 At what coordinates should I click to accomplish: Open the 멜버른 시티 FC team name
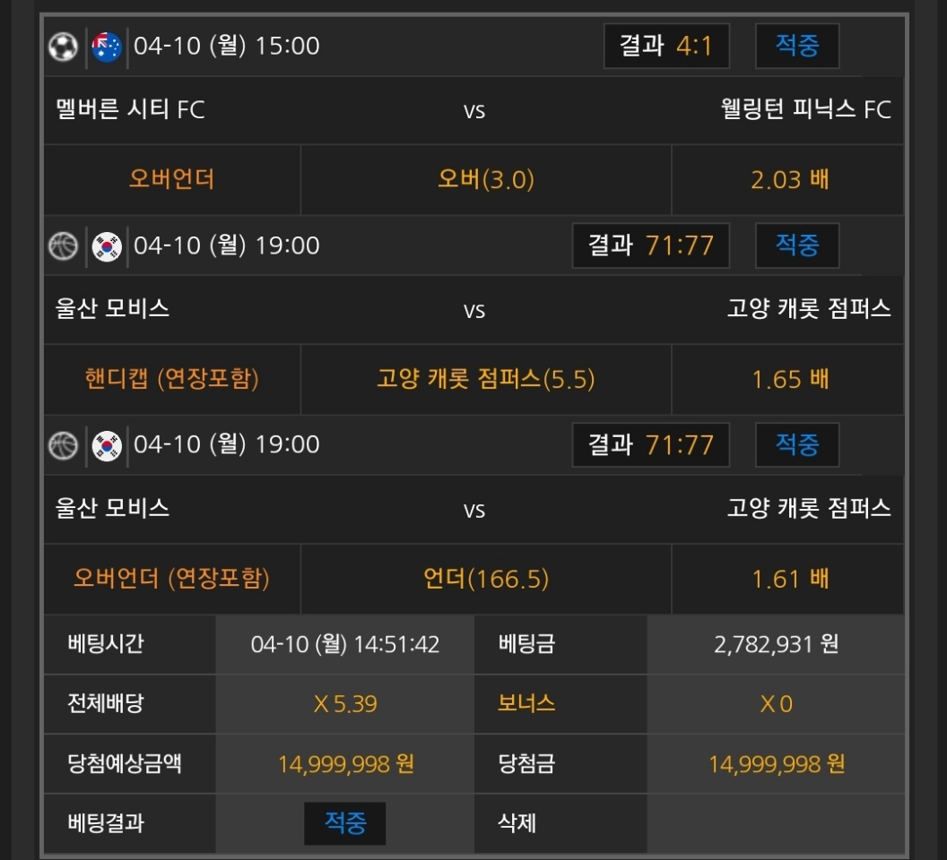pyautogui.click(x=130, y=110)
